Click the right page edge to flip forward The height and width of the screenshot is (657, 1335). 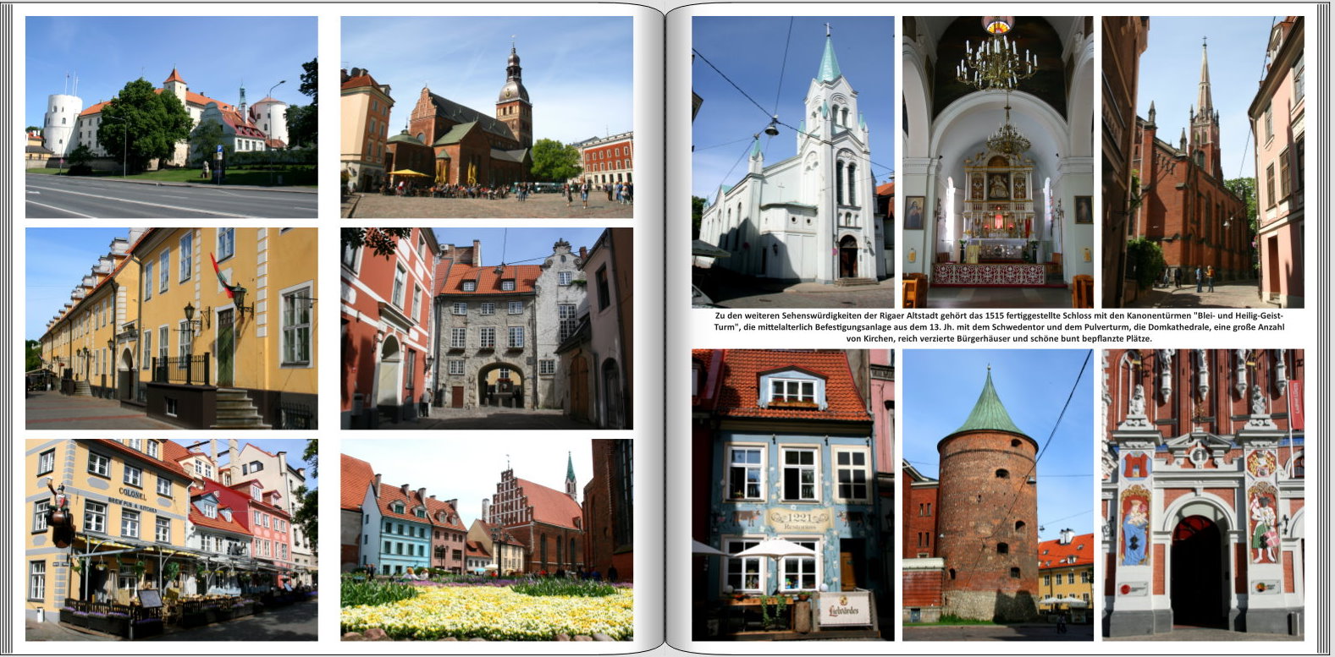click(x=1323, y=328)
